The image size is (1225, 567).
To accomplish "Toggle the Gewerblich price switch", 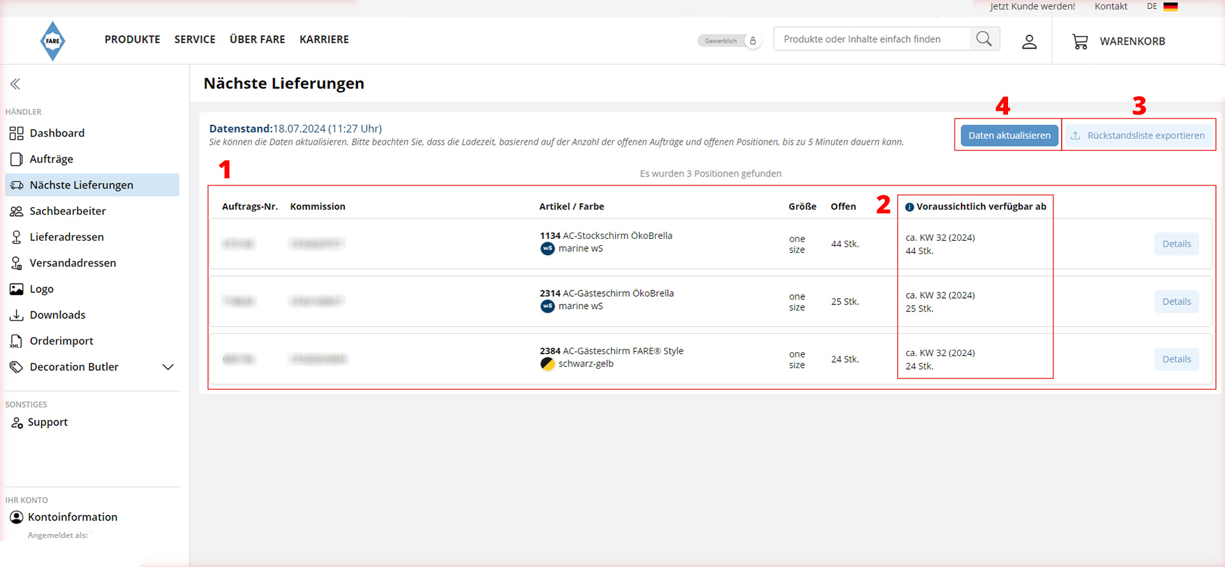I will click(x=729, y=41).
